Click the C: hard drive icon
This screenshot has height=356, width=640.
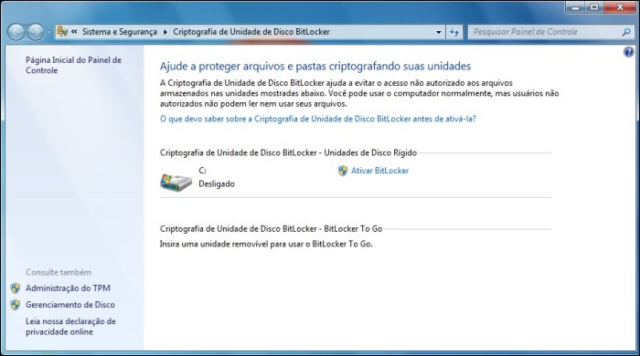pyautogui.click(x=176, y=182)
